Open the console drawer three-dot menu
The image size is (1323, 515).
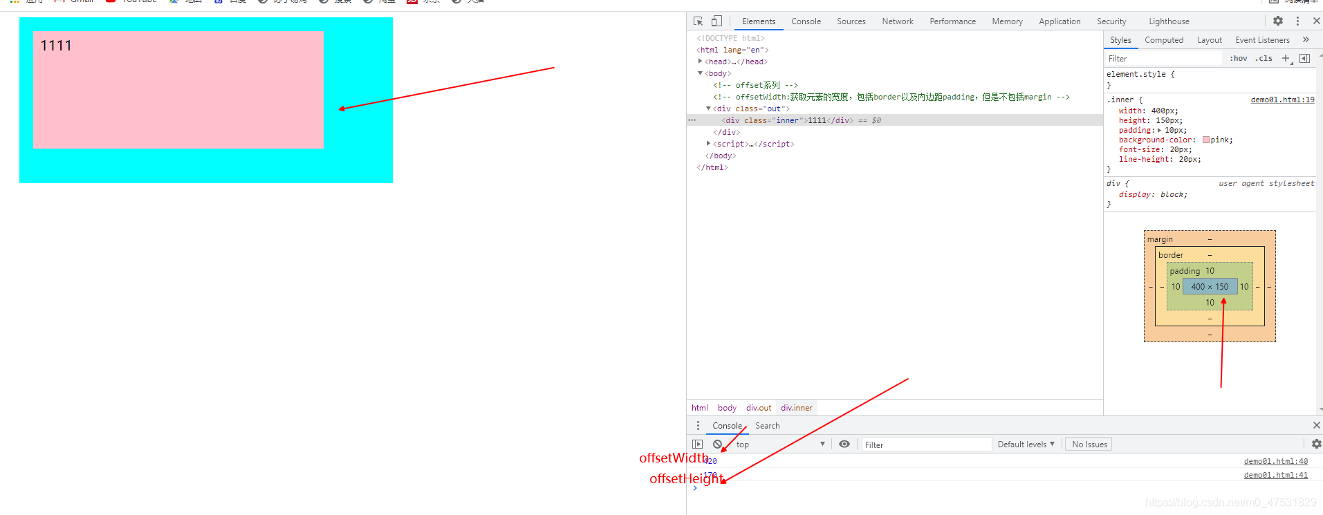(698, 426)
